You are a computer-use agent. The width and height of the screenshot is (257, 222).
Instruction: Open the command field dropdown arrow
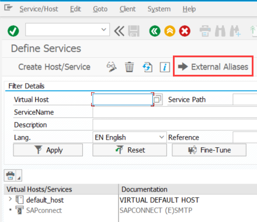click(x=104, y=30)
